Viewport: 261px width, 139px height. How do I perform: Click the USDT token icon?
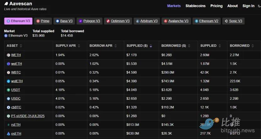point(8,90)
